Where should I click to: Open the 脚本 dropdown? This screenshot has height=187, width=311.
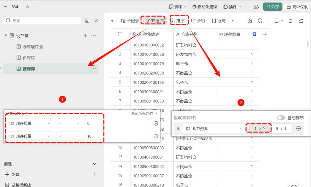tap(178, 7)
